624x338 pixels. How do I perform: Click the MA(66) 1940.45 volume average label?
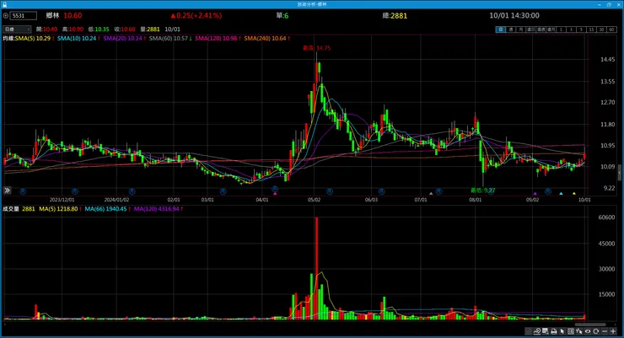pos(107,209)
